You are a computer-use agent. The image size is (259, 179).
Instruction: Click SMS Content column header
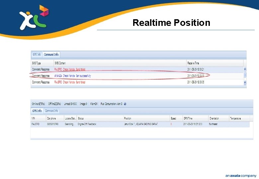(x=120, y=63)
